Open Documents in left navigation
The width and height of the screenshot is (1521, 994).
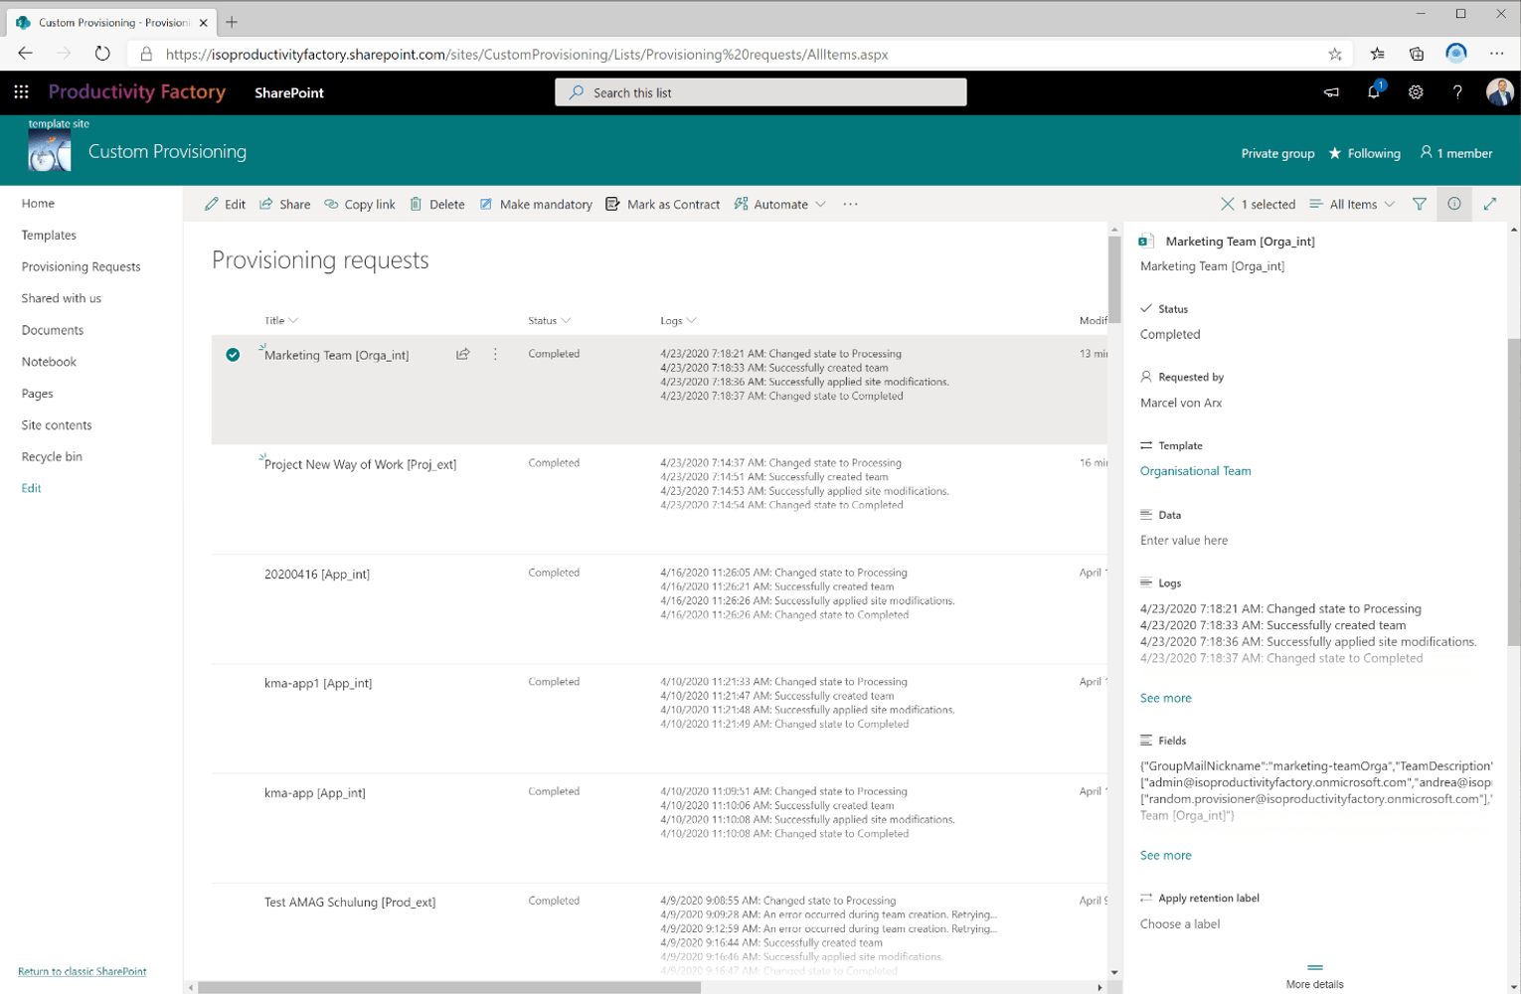(52, 330)
